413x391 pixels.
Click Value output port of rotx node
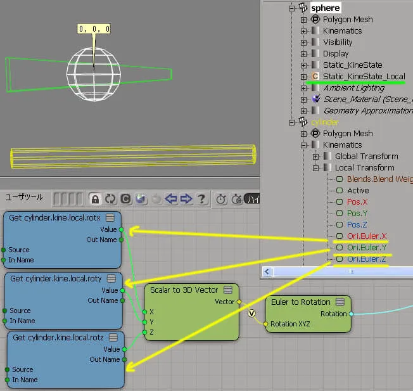(121, 230)
